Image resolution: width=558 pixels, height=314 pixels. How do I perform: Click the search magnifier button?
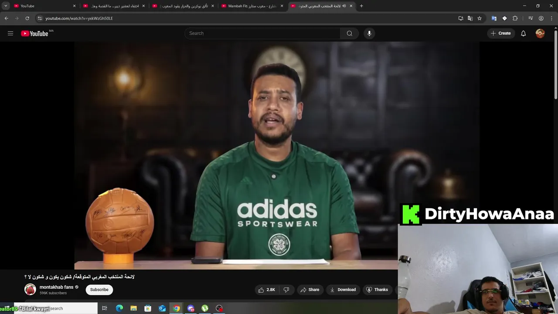point(350,33)
